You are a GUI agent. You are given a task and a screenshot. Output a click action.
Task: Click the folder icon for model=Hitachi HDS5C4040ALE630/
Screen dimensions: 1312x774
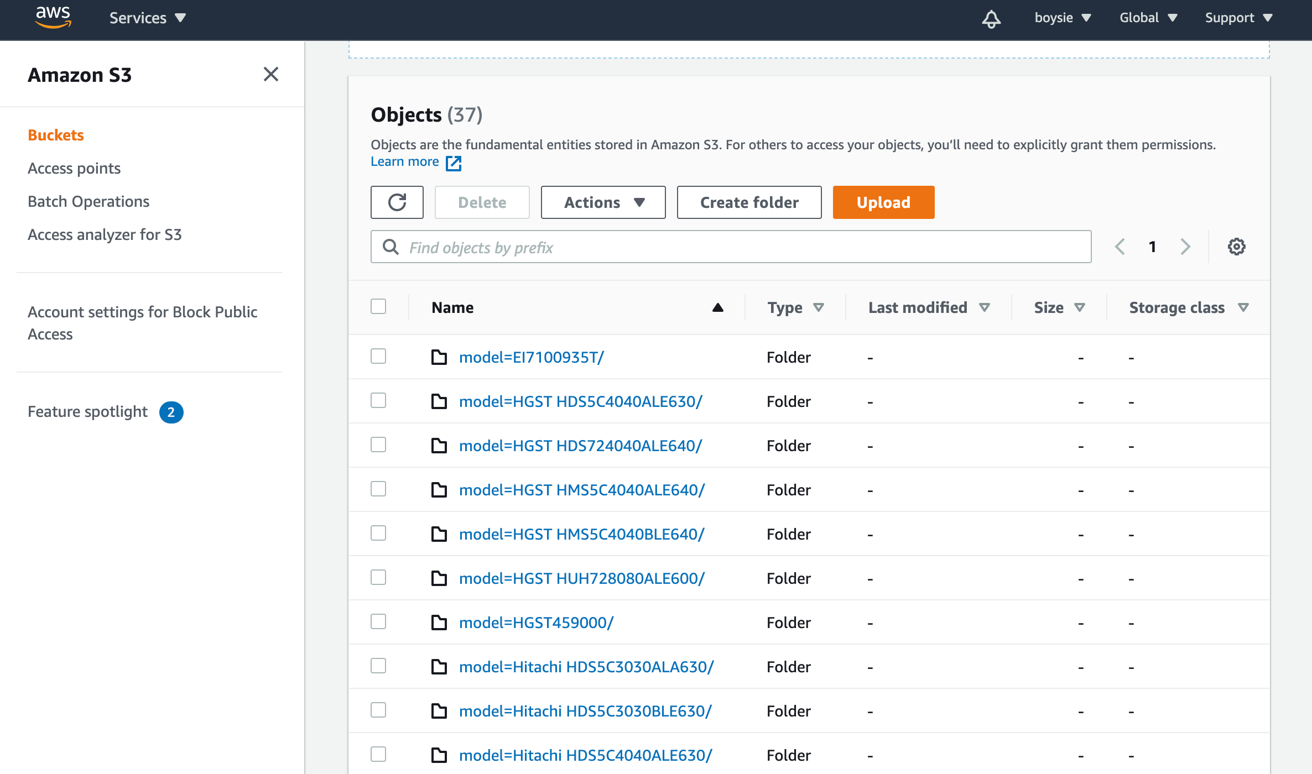point(439,755)
